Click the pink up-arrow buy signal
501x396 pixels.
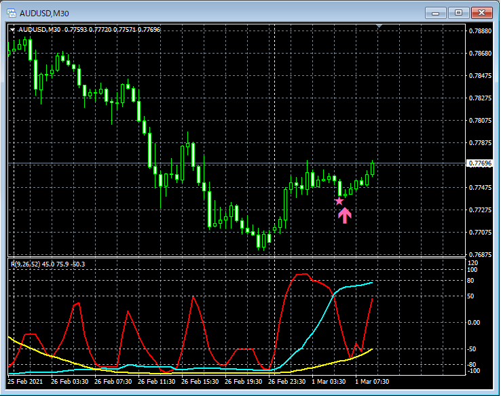tap(345, 216)
